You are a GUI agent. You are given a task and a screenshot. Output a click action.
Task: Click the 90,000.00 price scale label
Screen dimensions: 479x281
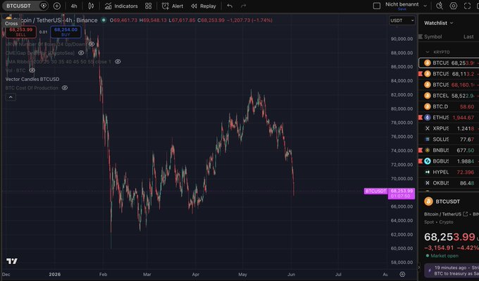coord(402,39)
